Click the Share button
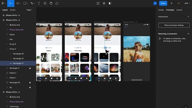The image size is (192, 108). (163, 3)
